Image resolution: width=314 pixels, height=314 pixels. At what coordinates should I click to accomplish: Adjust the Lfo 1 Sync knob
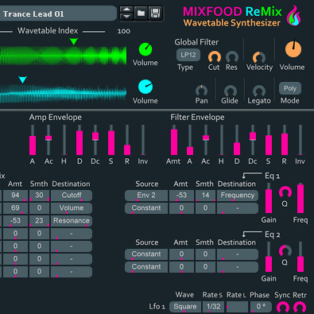283,308
